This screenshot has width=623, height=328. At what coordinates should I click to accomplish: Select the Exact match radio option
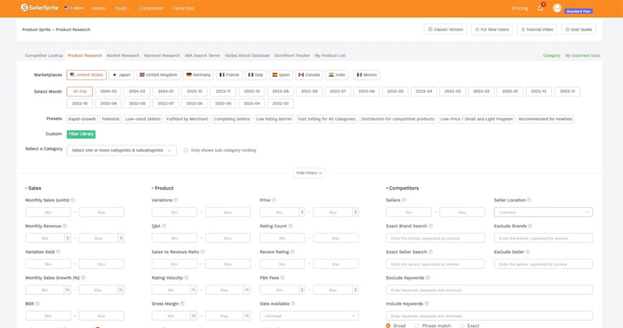pyautogui.click(x=462, y=326)
